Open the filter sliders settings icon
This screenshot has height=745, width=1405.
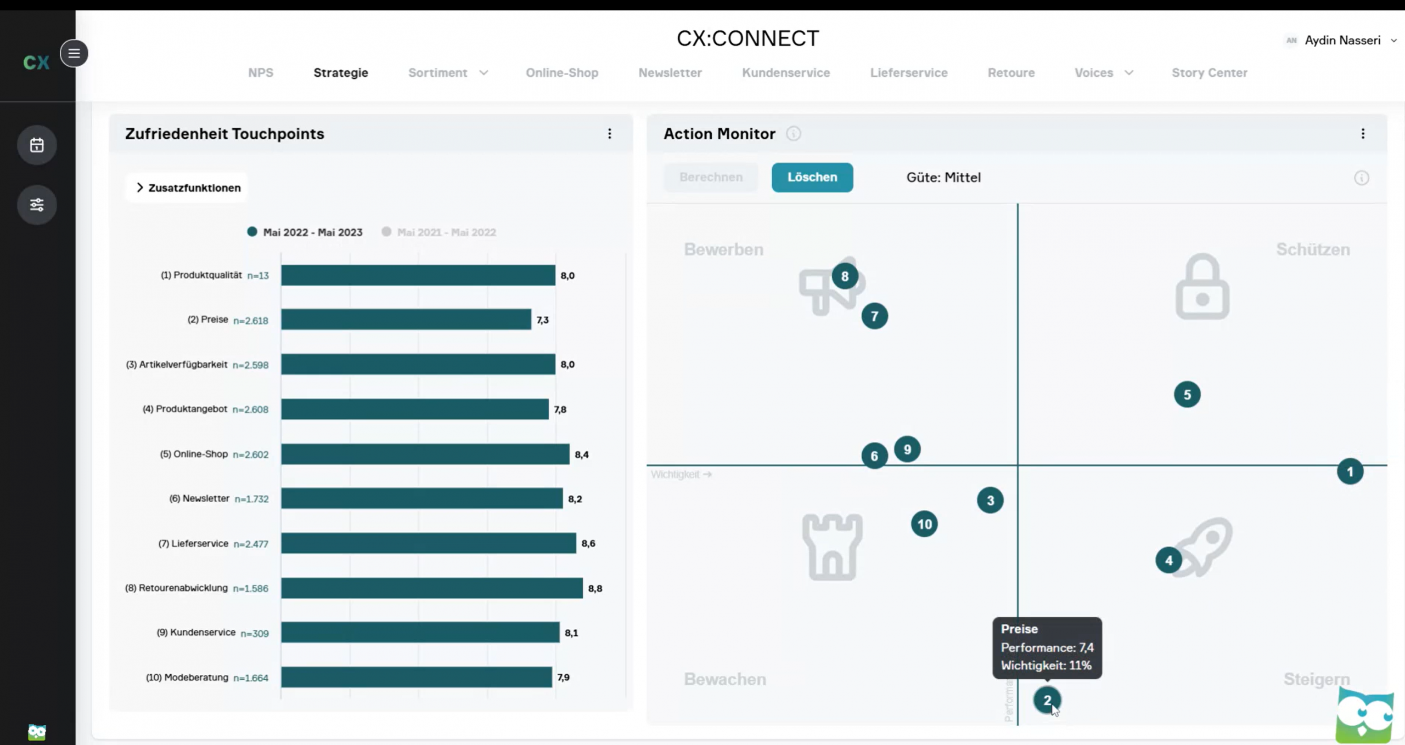[x=37, y=204]
